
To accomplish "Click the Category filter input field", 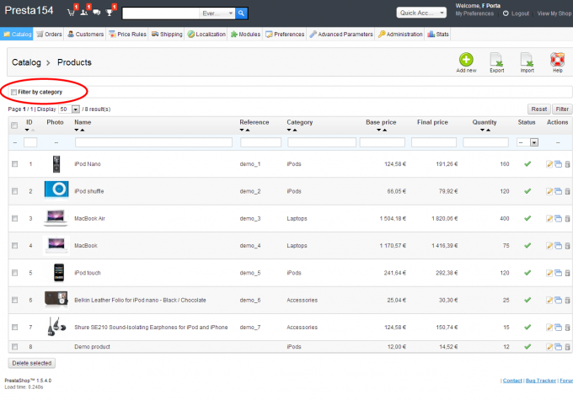I will point(322,142).
